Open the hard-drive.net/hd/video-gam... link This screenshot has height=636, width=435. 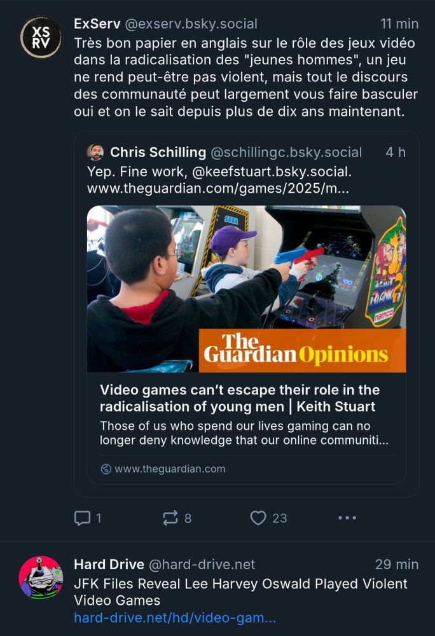[175, 618]
